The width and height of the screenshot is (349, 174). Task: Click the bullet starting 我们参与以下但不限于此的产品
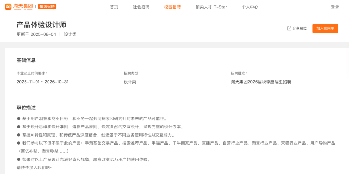[176, 143]
